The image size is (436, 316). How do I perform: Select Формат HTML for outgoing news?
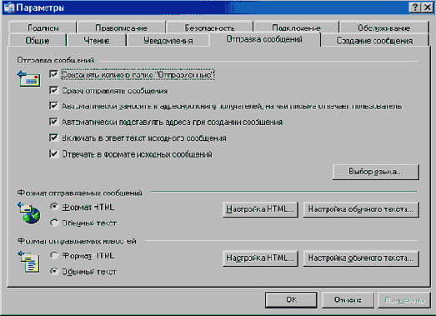click(x=54, y=255)
